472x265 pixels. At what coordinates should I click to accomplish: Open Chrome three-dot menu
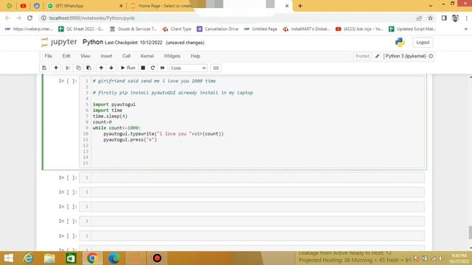coord(466,18)
